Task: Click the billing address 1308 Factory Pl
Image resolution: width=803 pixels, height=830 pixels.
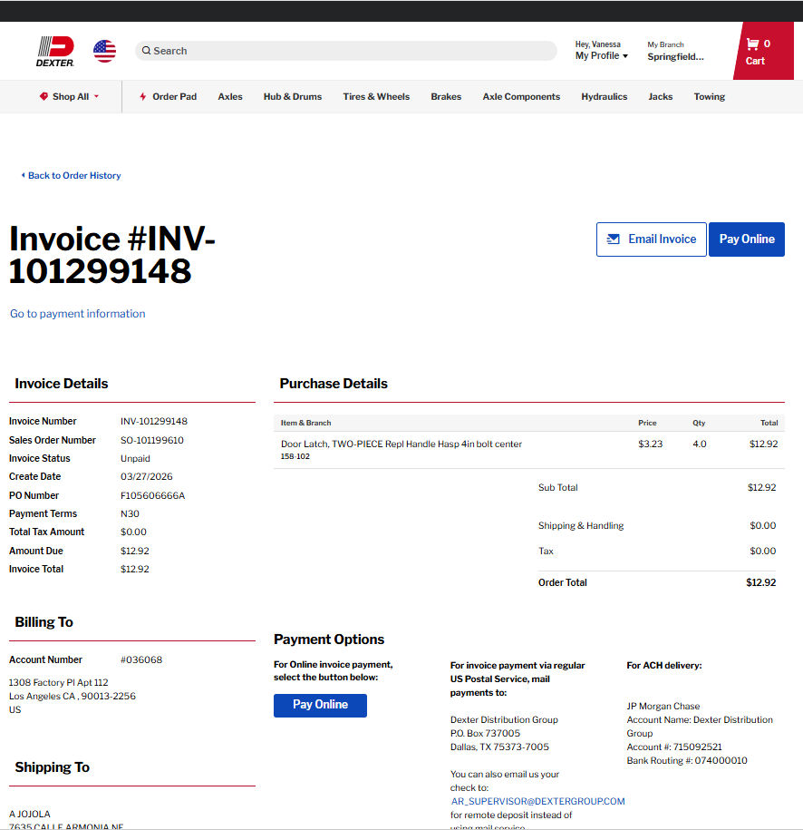Action: [x=58, y=682]
